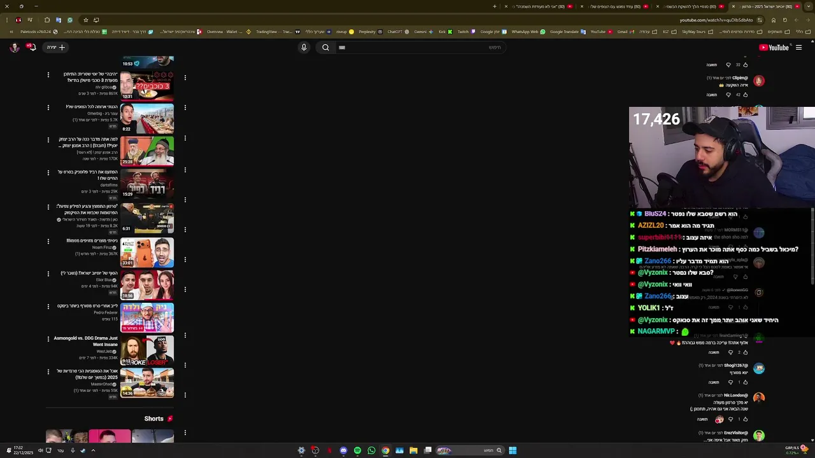Like Shogi1267's comment
The height and width of the screenshot is (458, 815).
point(745,382)
